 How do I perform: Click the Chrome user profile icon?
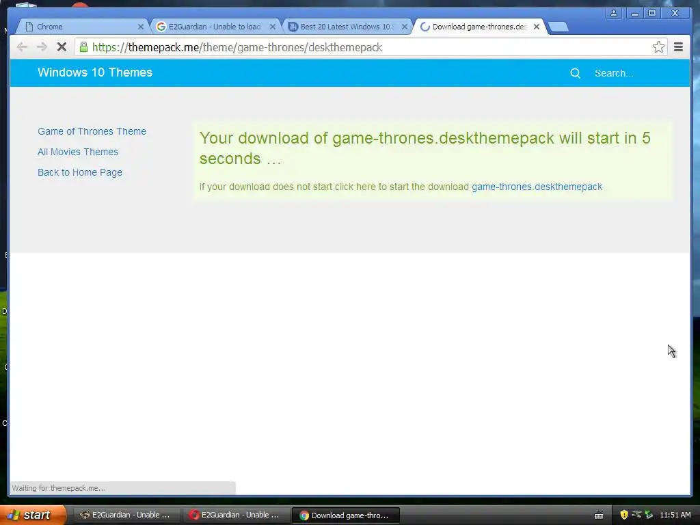coord(614,14)
